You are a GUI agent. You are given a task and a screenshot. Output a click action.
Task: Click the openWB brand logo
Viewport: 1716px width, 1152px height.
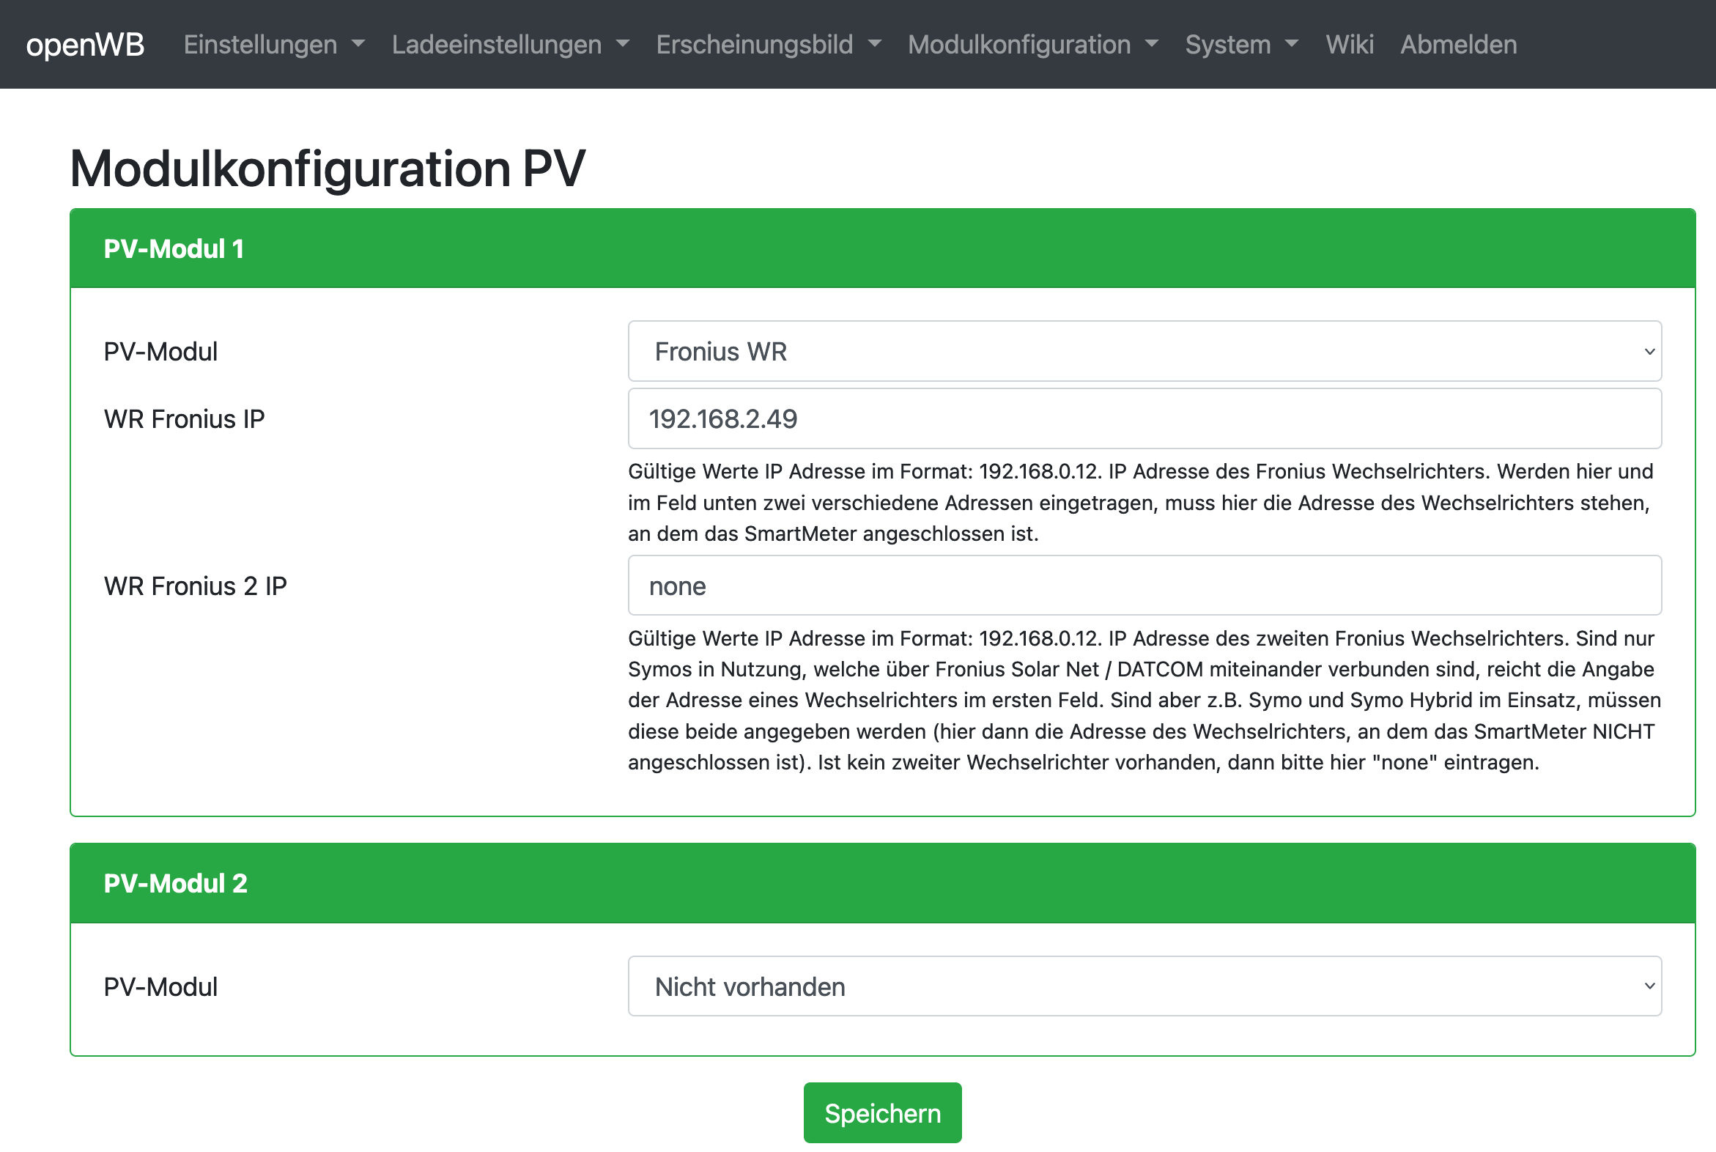click(85, 45)
